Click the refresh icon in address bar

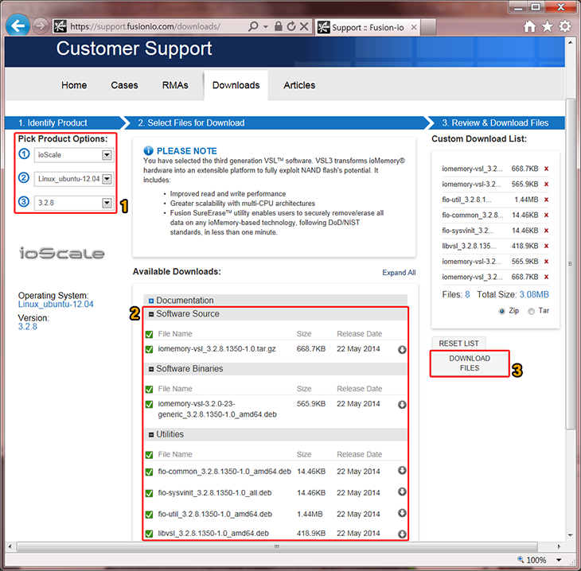click(291, 26)
